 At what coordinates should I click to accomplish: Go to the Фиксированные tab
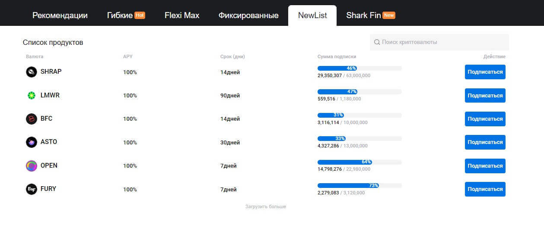pyautogui.click(x=248, y=16)
